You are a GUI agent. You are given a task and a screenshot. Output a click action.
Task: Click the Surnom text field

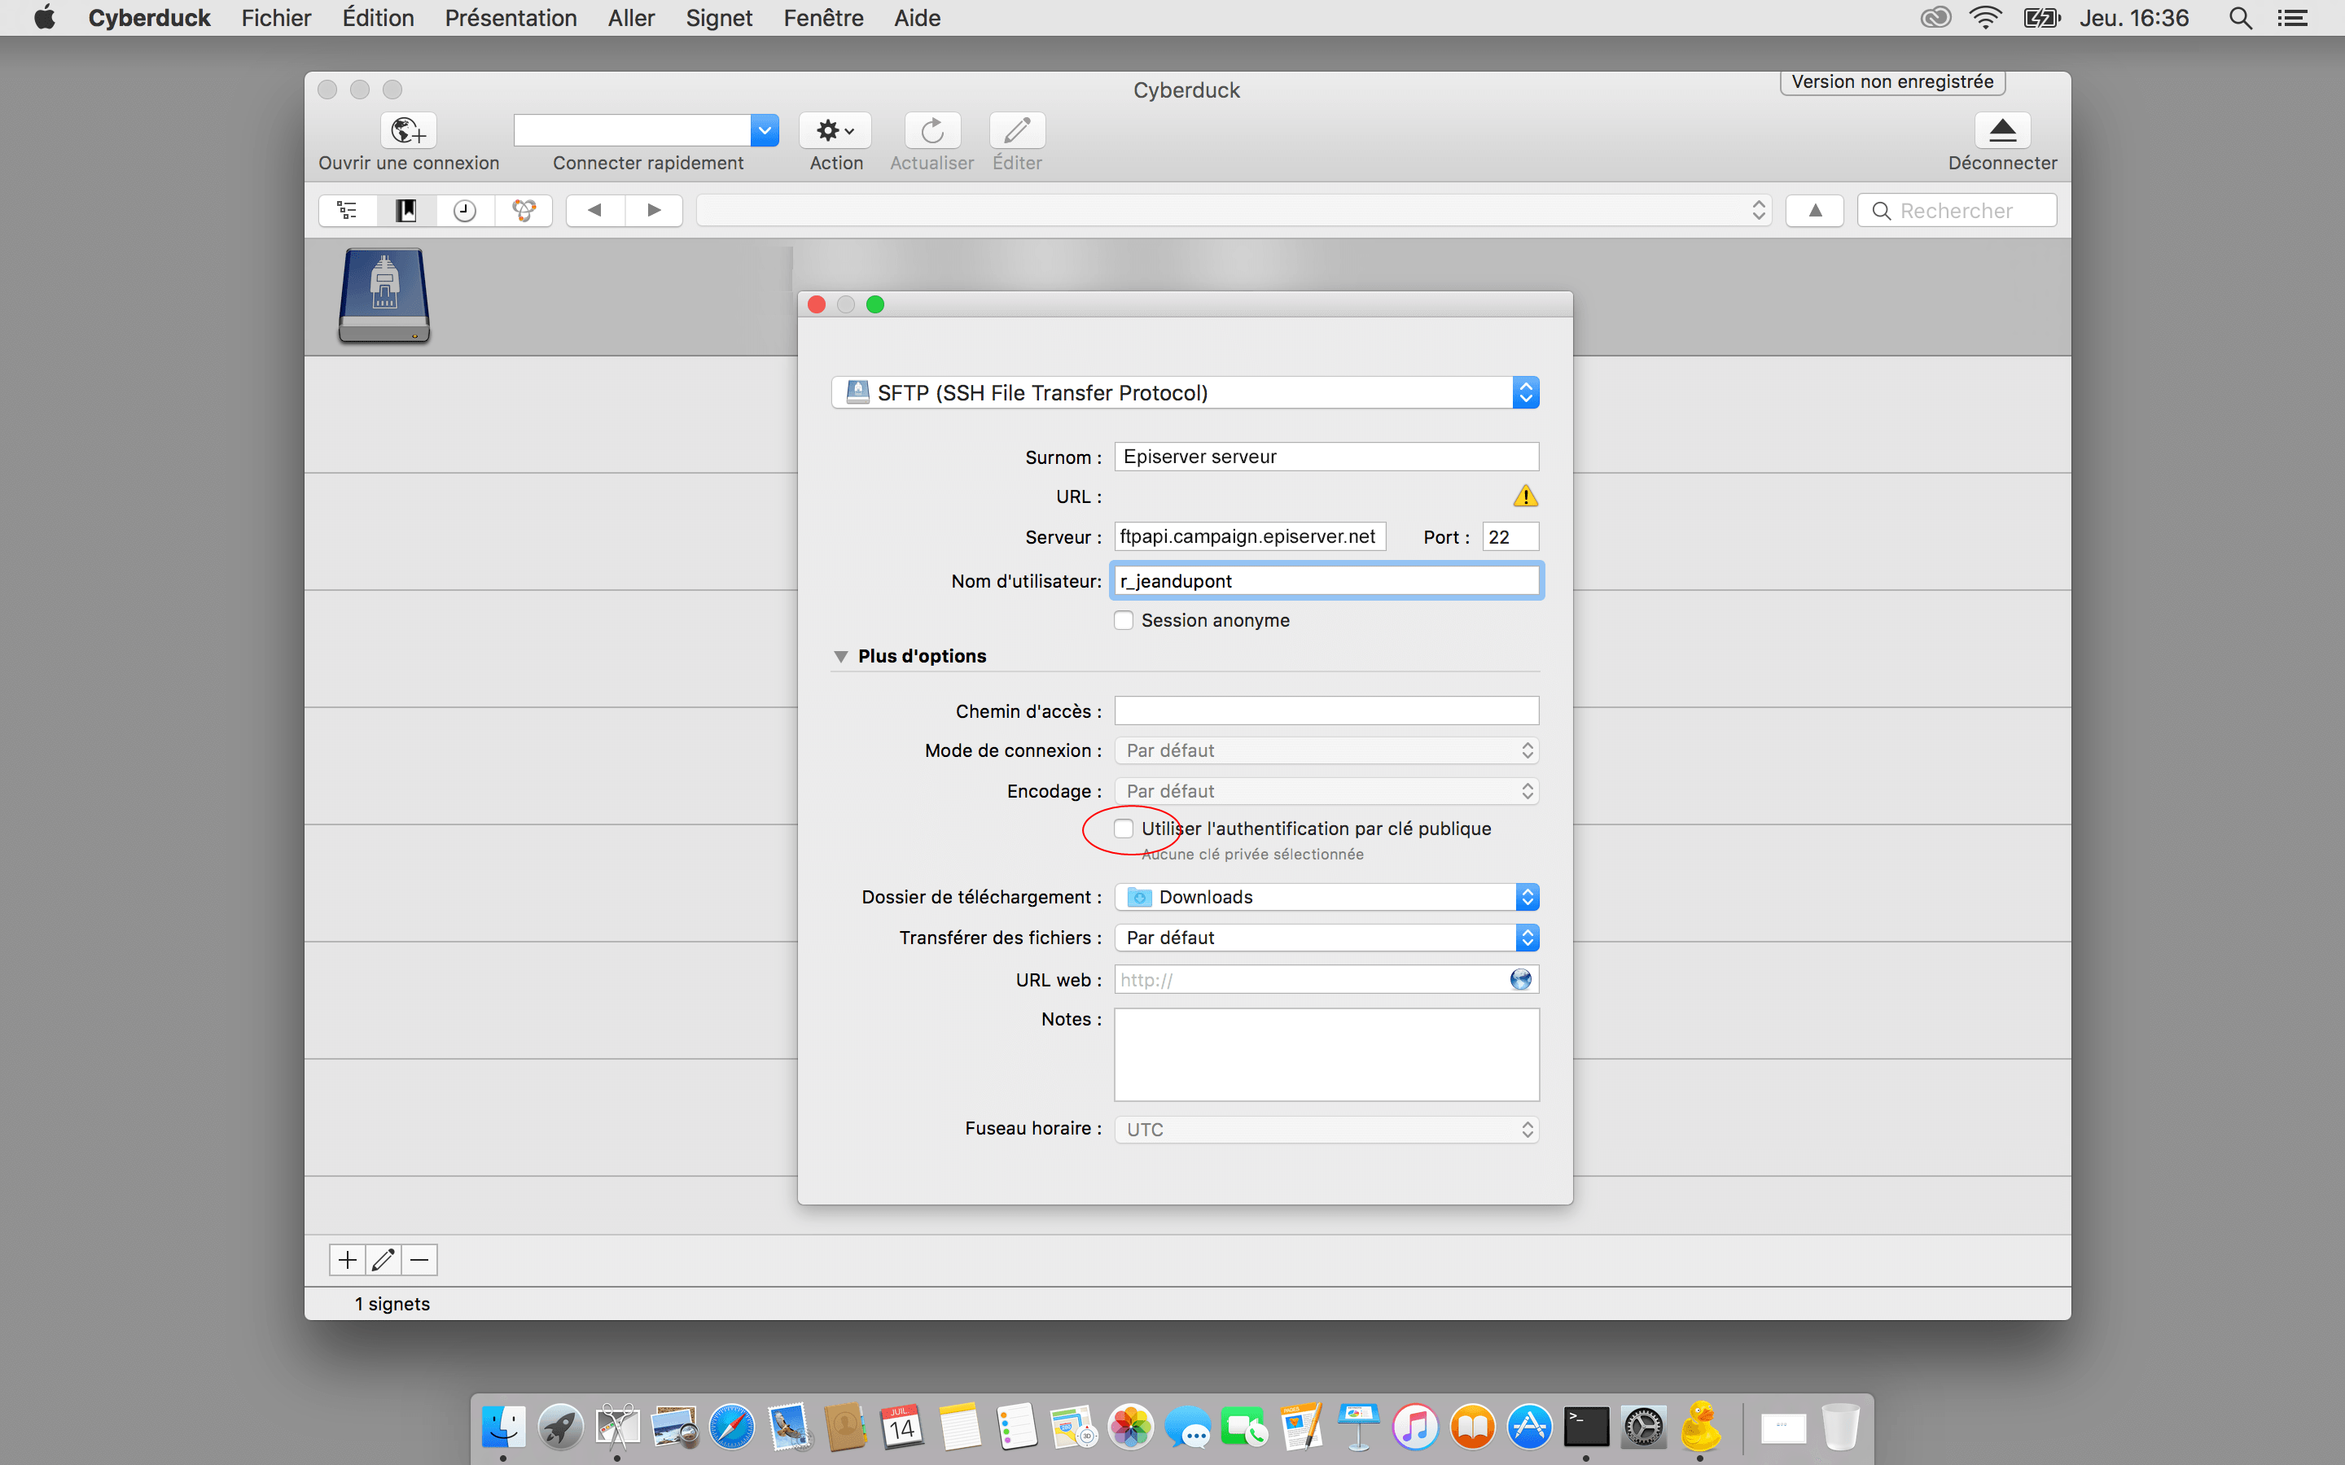pos(1326,457)
